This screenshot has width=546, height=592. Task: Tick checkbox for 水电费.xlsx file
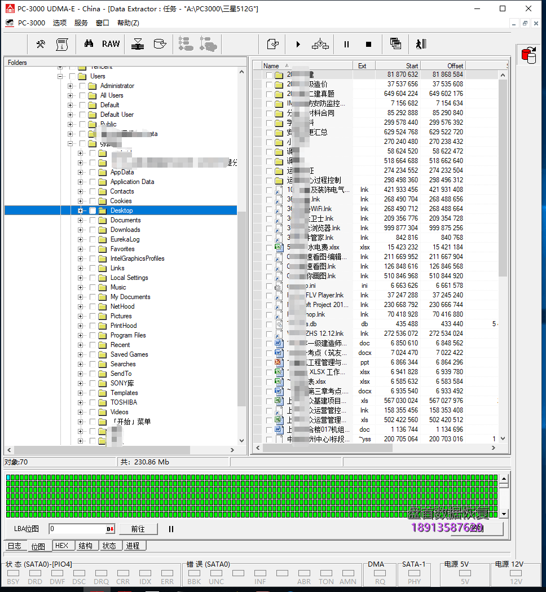tap(268, 248)
